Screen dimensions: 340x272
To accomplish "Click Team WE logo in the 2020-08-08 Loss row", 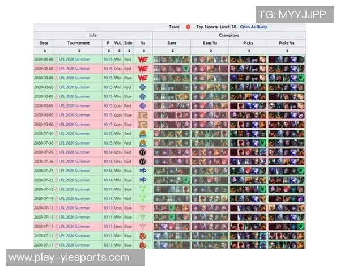I will tap(143, 69).
